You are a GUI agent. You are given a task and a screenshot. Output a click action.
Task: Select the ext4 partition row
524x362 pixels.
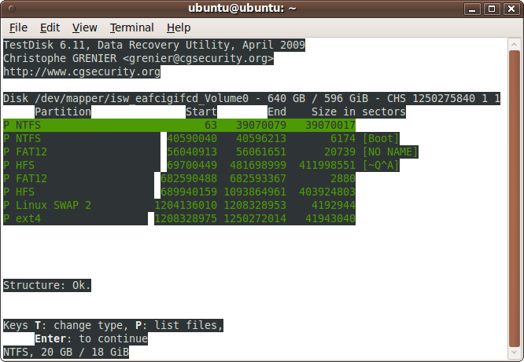coord(179,218)
